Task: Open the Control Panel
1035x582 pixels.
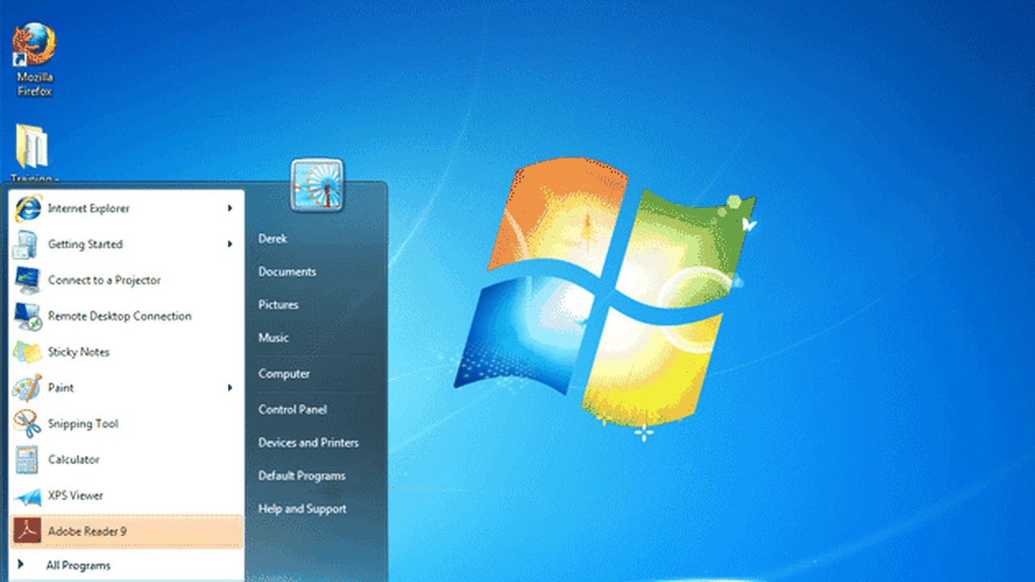Action: [291, 410]
